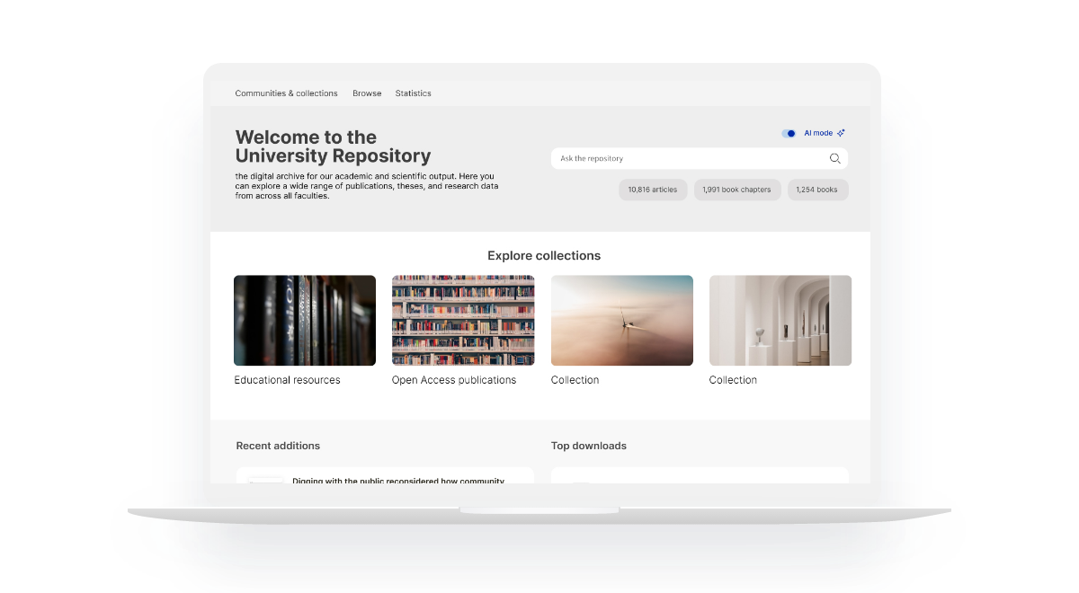The height and width of the screenshot is (593, 1079).
Task: Click the wind turbine collection thumbnail
Action: (622, 320)
